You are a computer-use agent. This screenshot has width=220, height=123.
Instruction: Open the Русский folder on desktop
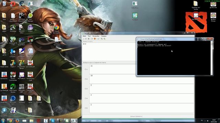pyautogui.click(x=39, y=99)
